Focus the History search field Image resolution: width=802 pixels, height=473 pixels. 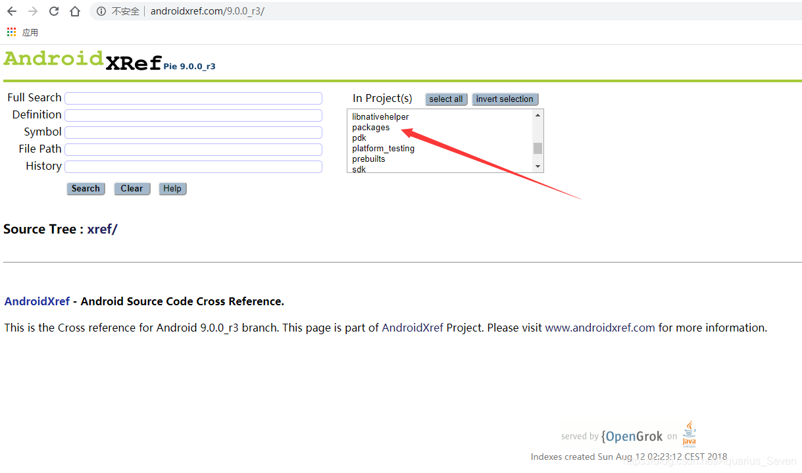click(193, 166)
